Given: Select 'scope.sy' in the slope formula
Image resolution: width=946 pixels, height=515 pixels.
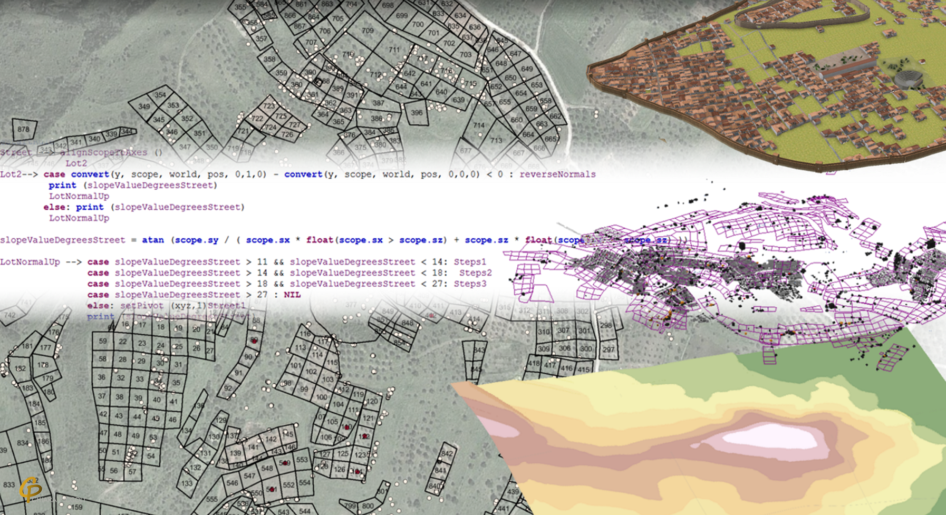Looking at the screenshot, I should [x=197, y=240].
